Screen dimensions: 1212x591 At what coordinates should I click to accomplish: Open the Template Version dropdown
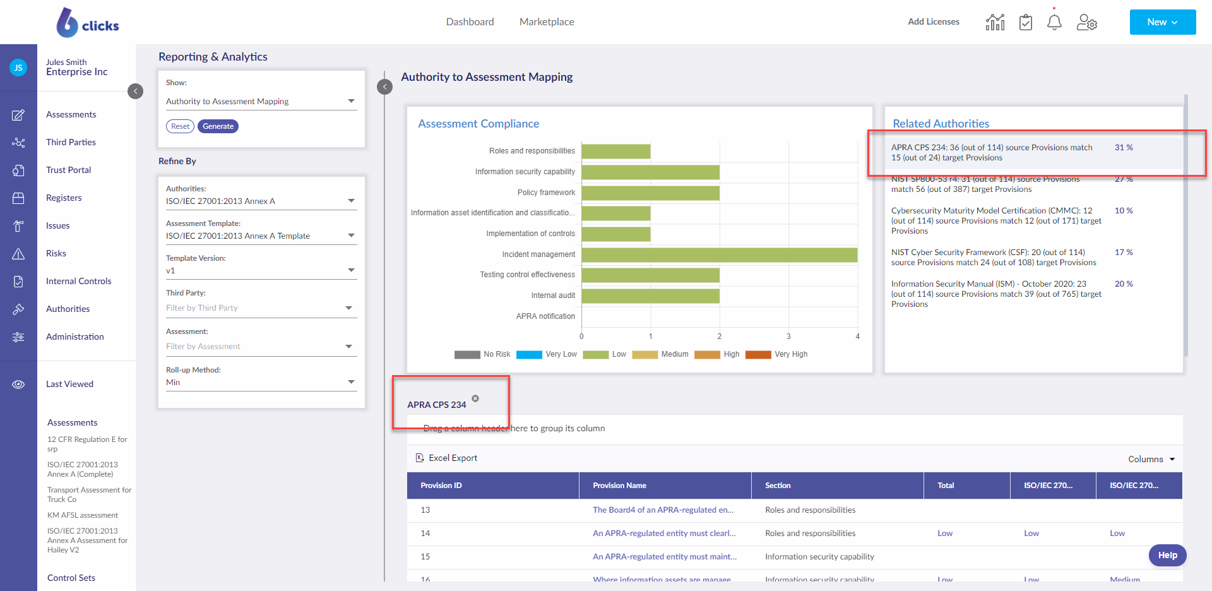point(261,270)
